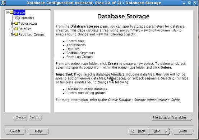Click the Storage folder icon
This screenshot has width=199, height=140.
pos(11,12)
